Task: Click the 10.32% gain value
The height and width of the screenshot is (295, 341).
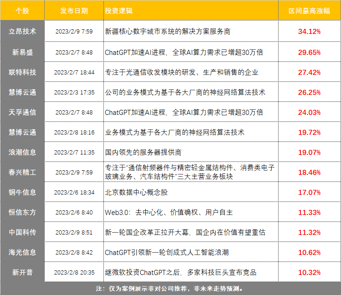Action: click(309, 272)
